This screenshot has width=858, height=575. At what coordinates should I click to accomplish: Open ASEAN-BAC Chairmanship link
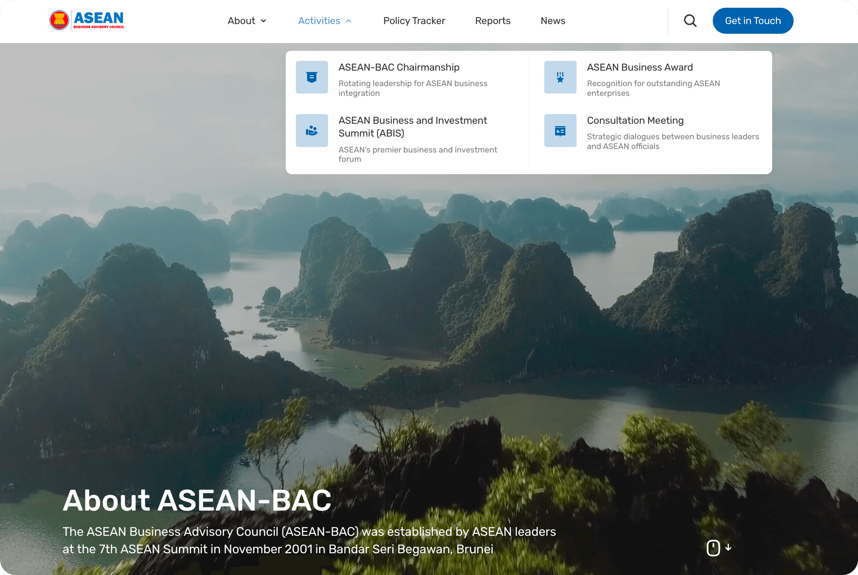pos(399,67)
